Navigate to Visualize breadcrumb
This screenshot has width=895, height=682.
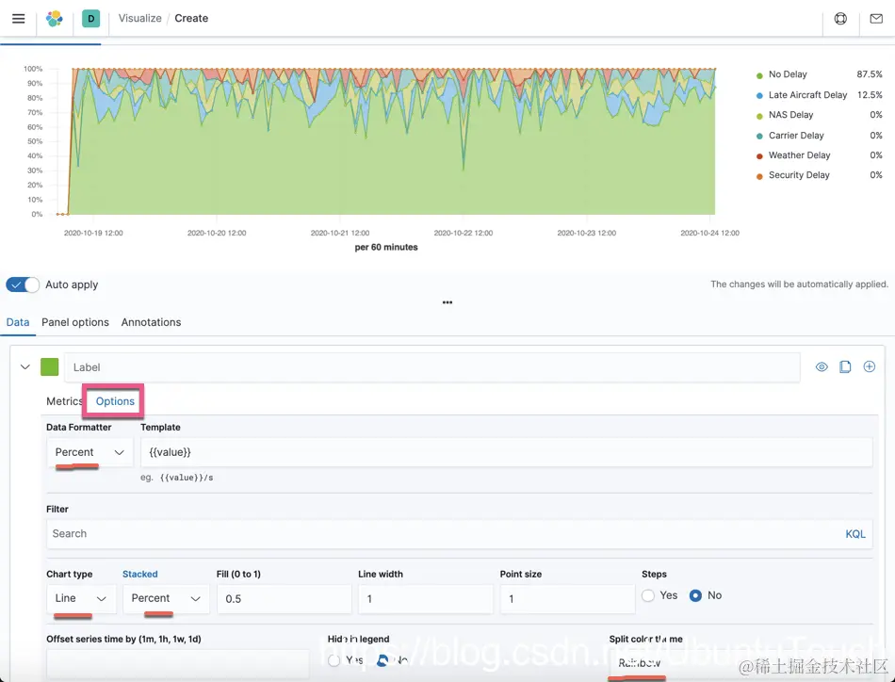coord(139,18)
